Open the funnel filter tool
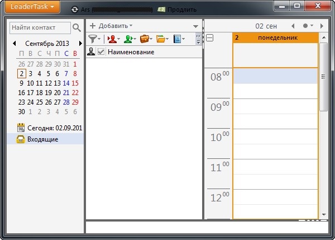Image resolution: width=335 pixels, height=240 pixels. coord(93,39)
